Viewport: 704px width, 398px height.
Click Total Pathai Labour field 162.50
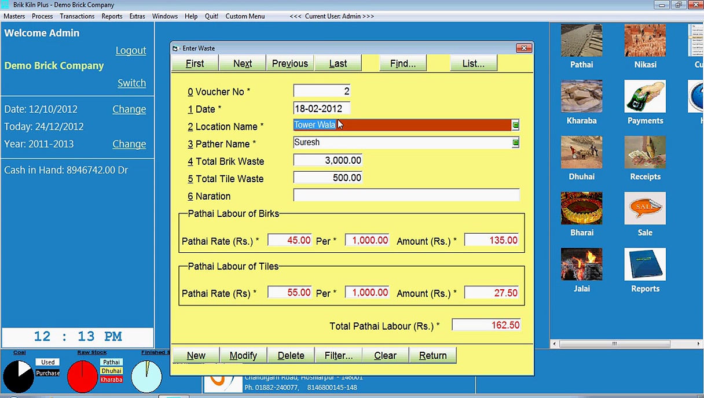coord(486,325)
